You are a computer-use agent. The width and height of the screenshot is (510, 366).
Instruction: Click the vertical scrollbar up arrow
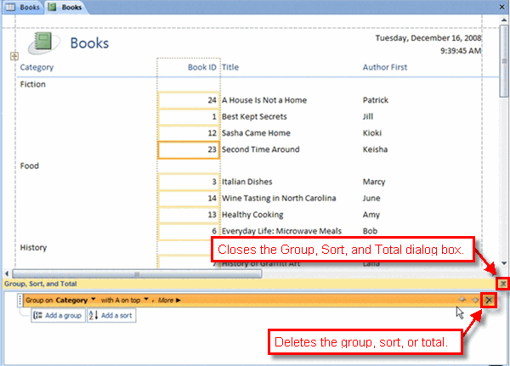[x=504, y=20]
